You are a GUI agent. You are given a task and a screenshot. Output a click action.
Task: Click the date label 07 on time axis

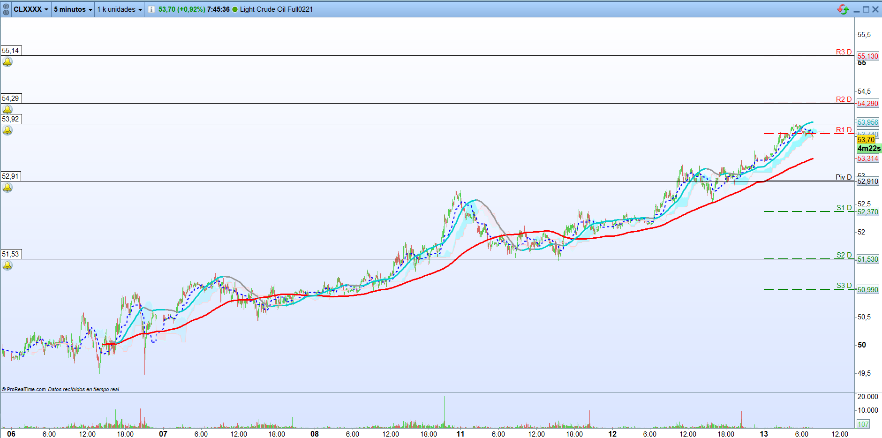pos(163,434)
